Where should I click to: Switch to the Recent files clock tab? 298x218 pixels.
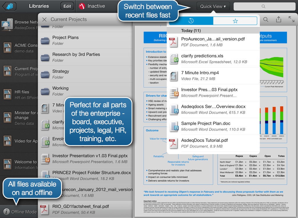(191, 21)
